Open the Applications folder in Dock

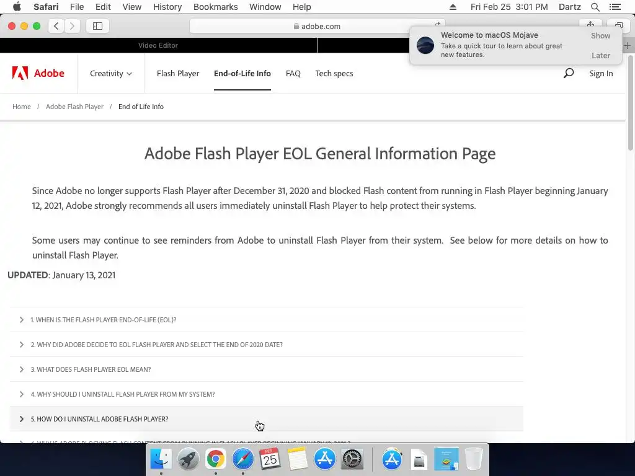(x=392, y=459)
